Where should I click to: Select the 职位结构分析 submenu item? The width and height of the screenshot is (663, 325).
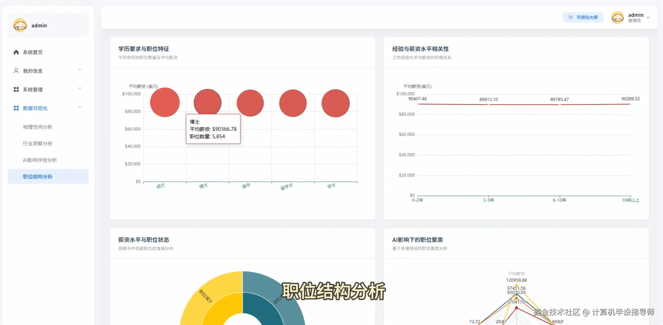tap(48, 177)
